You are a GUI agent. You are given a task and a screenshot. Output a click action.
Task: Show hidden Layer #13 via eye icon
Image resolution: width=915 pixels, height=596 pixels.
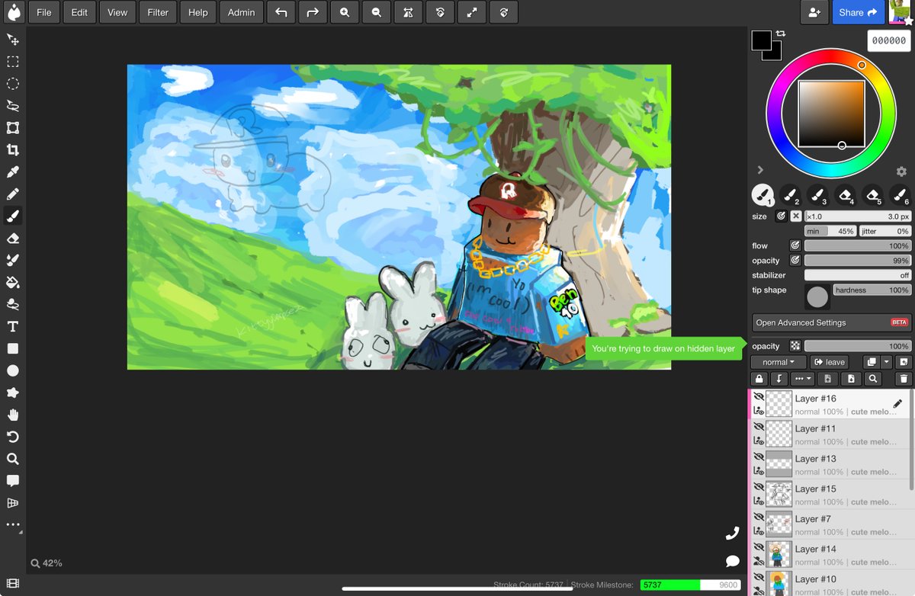click(759, 457)
